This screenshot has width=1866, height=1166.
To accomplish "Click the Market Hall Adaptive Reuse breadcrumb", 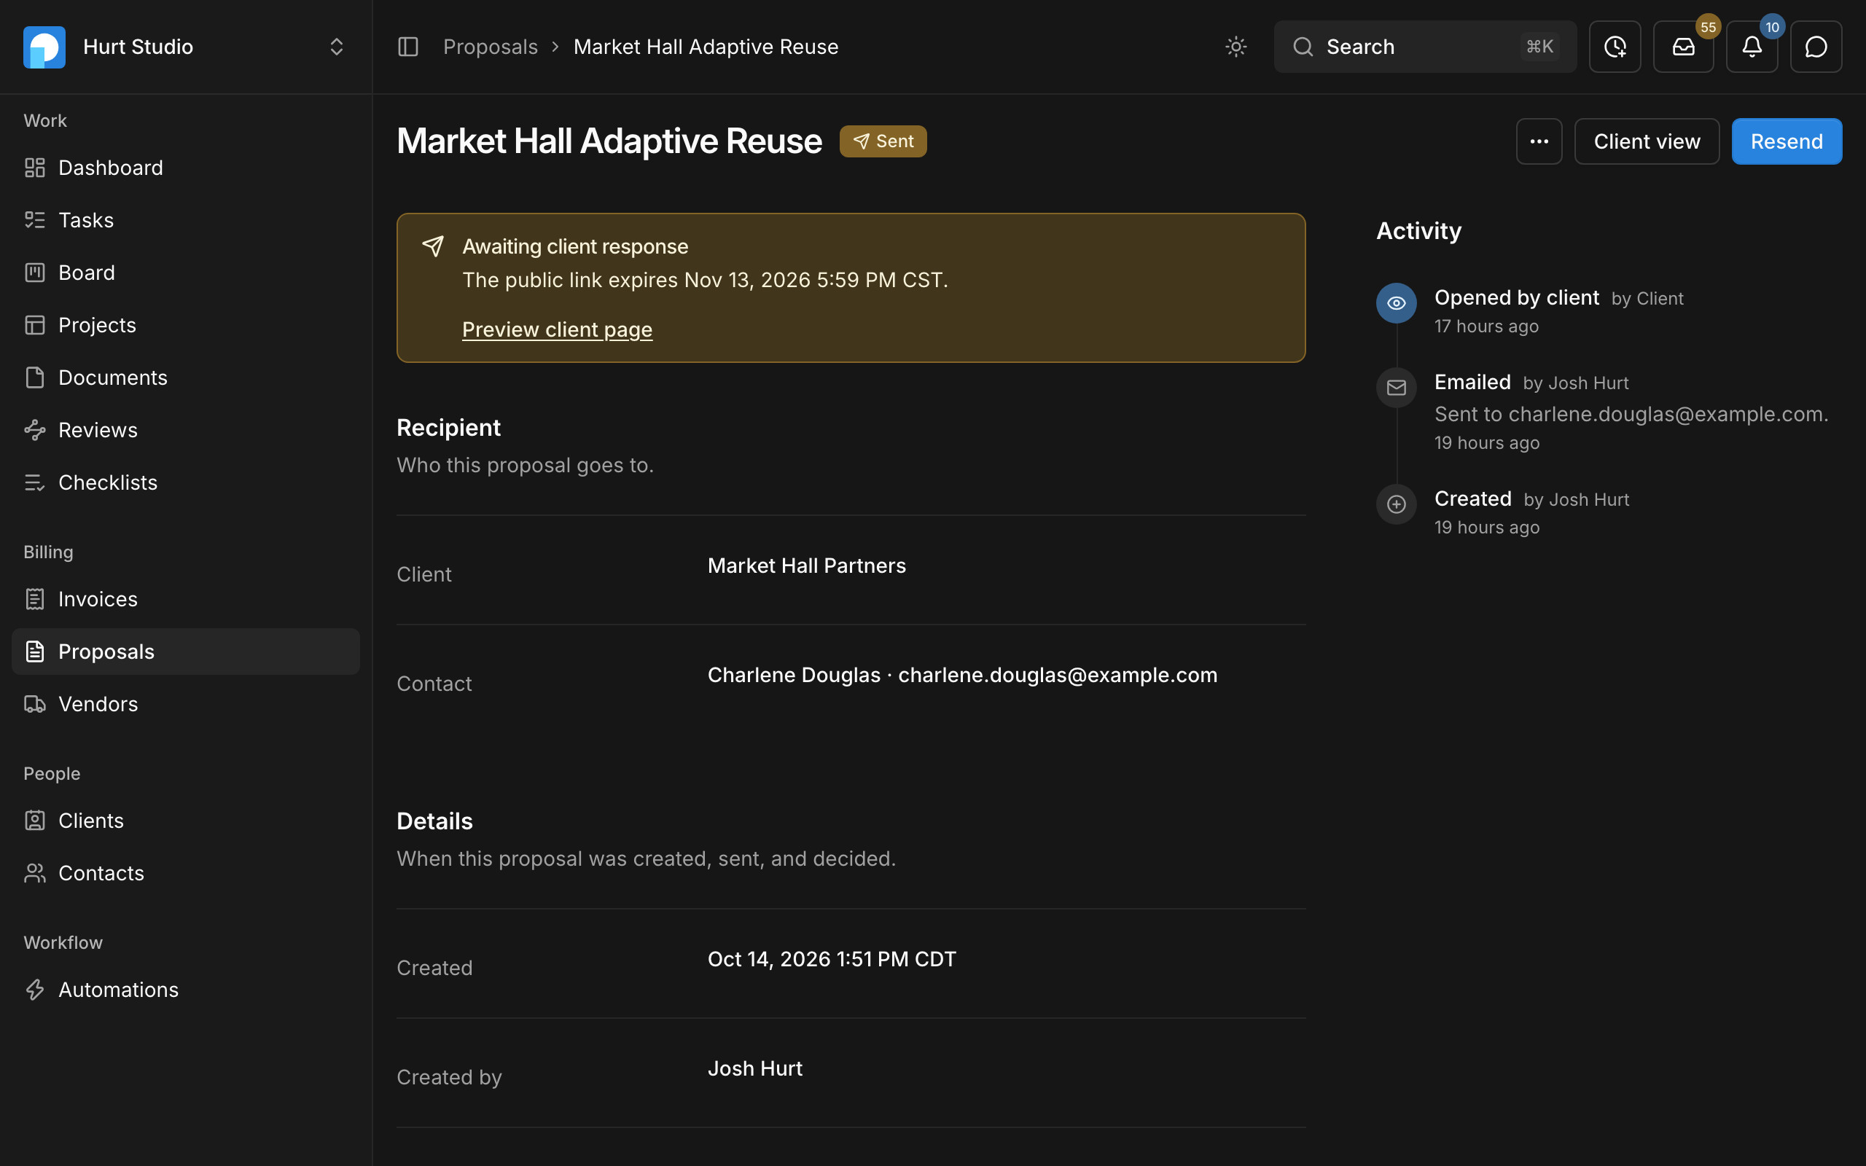I will [x=706, y=47].
